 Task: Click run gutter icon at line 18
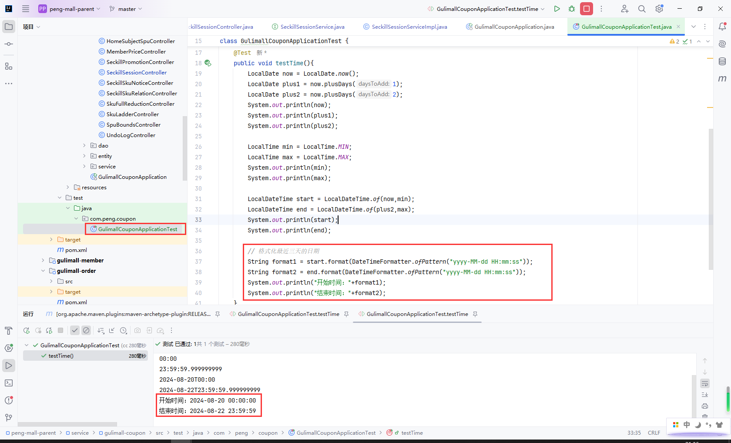[x=208, y=63]
